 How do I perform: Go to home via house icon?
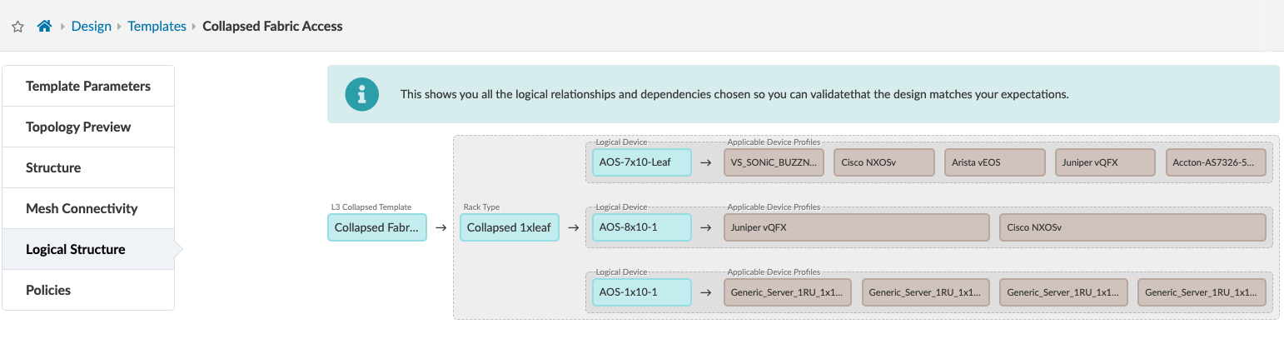(45, 27)
